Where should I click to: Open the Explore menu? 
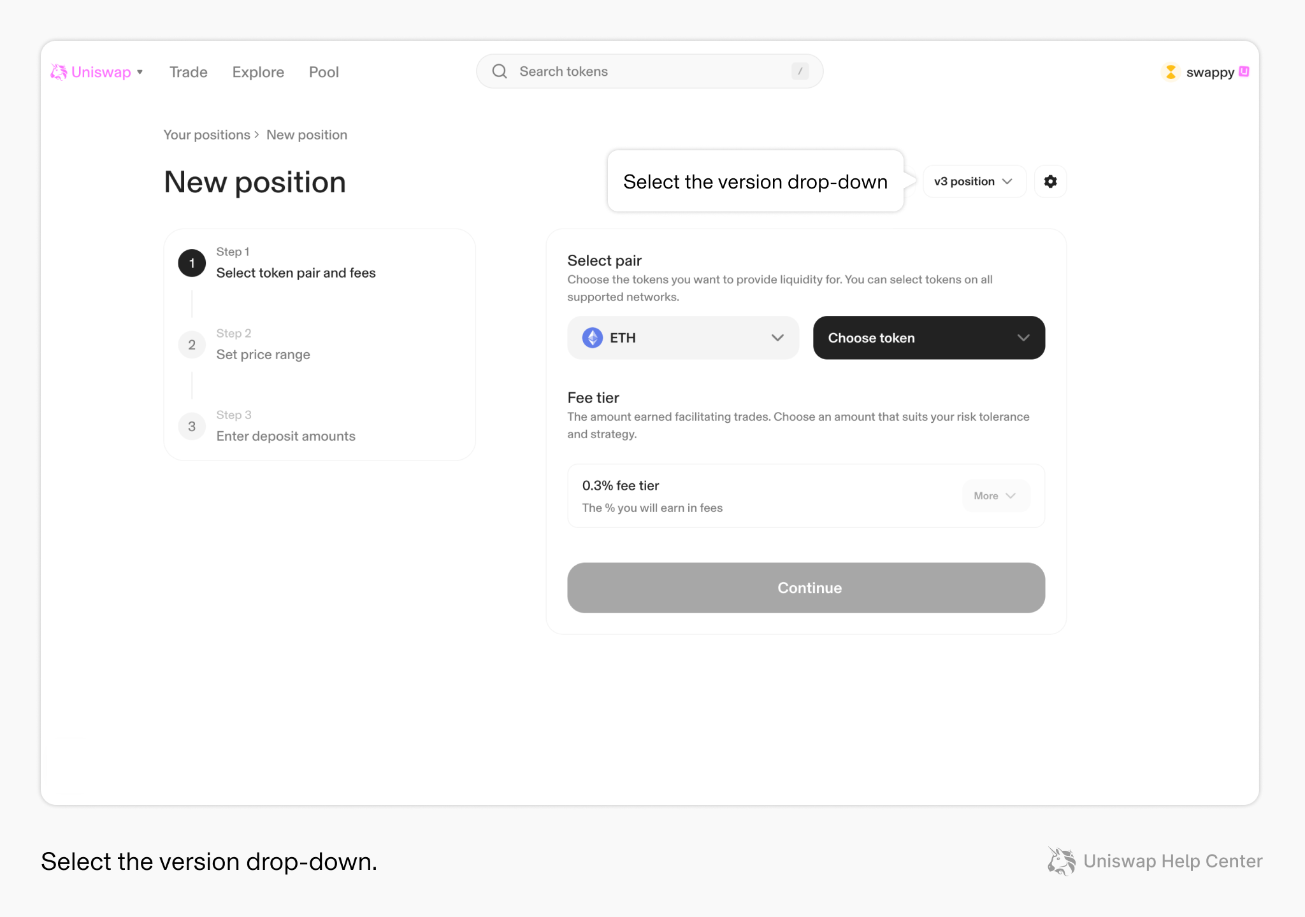(258, 72)
